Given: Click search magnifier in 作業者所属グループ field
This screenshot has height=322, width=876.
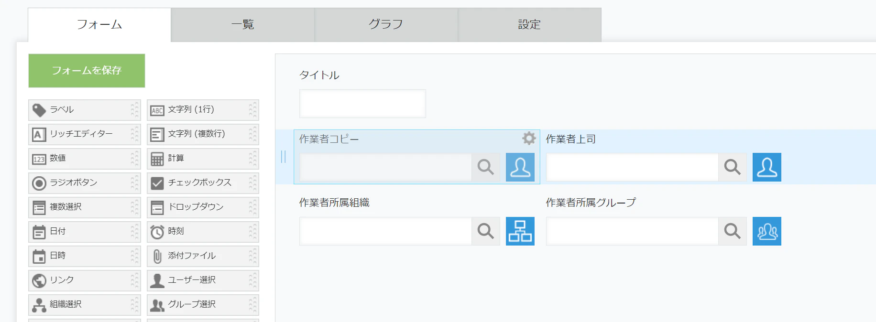Looking at the screenshot, I should (733, 231).
